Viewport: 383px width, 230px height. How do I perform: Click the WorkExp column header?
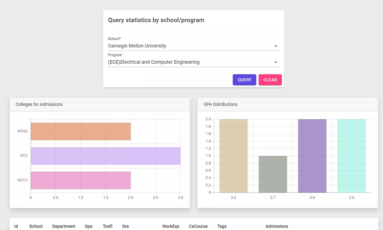(171, 226)
